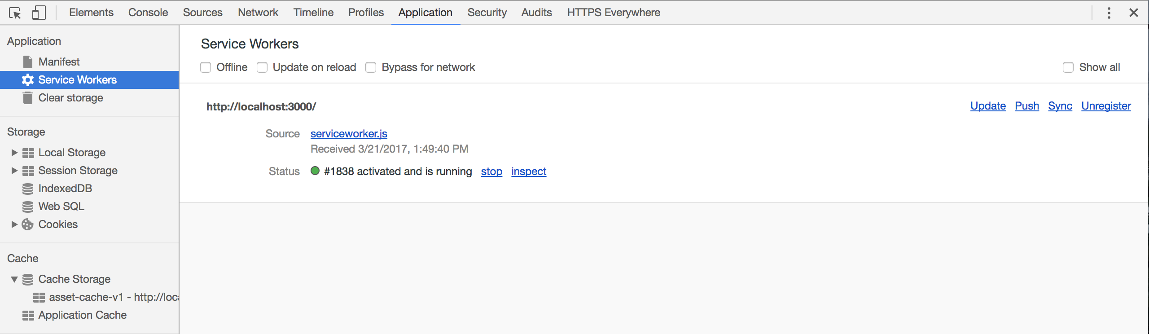Click the Clear storage trash icon

click(28, 98)
